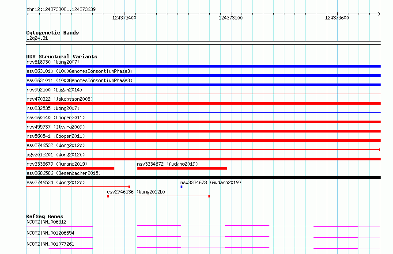Viewport: 393px width, 254px height.
Task: Select the 124373600 ruler position label
Action: pos(337,18)
